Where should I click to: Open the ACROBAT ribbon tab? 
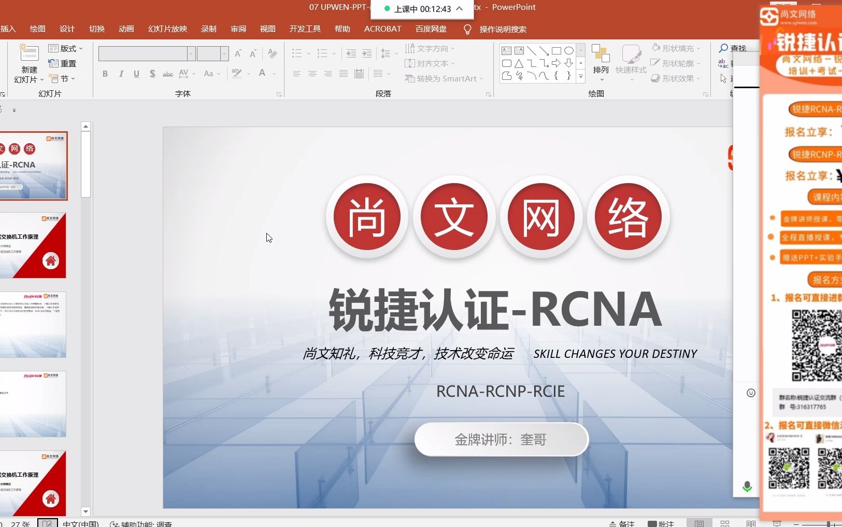[383, 29]
